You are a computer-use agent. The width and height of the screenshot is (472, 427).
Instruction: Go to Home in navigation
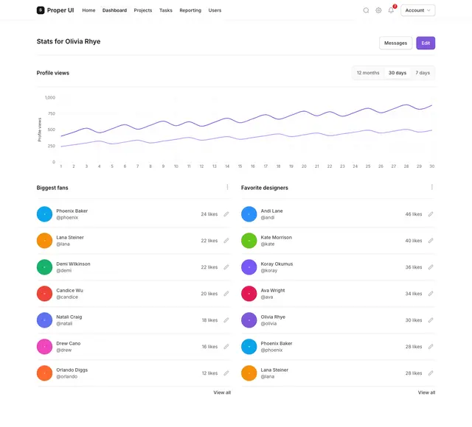click(88, 10)
